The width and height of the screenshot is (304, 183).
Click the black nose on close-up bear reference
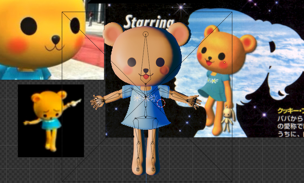[x=56, y=39]
